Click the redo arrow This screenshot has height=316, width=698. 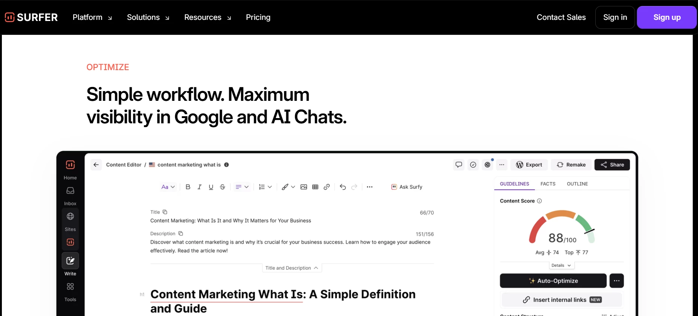[354, 187]
